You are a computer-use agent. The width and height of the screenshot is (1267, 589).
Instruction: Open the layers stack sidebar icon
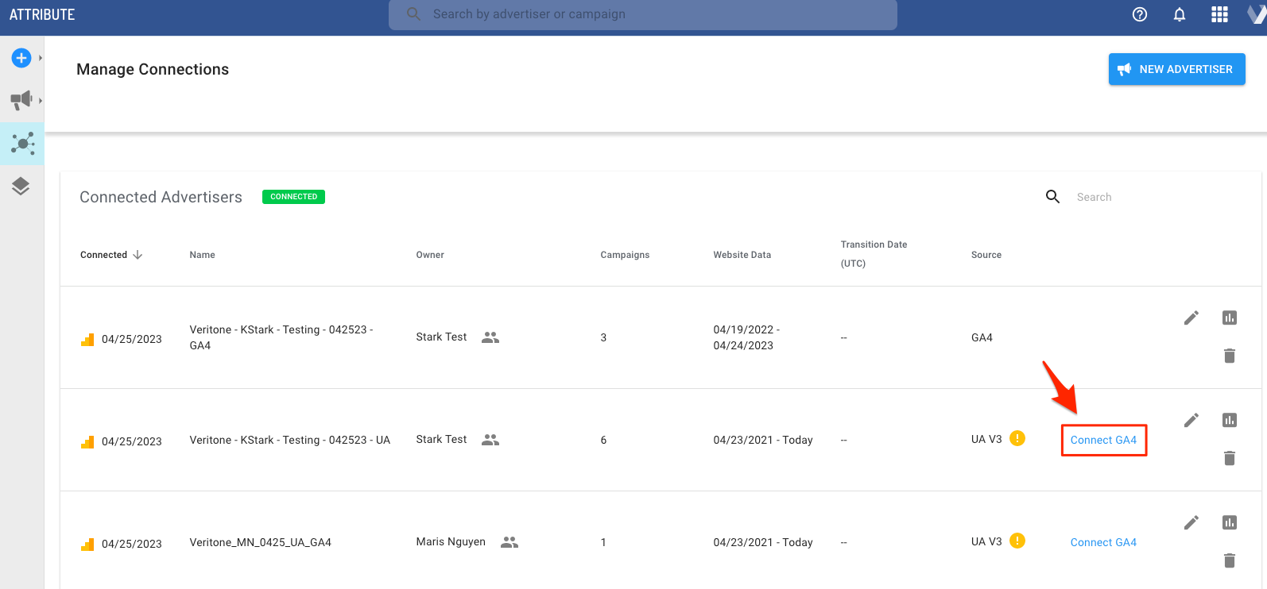coord(21,187)
